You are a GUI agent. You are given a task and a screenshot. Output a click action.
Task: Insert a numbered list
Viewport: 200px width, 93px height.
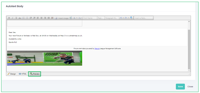23,18
